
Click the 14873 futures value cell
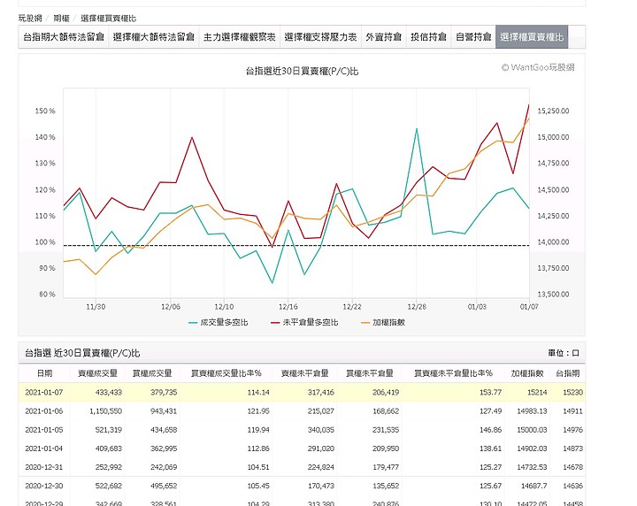[x=572, y=448]
